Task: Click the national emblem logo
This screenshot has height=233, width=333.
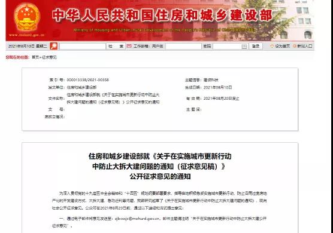Action: click(27, 17)
